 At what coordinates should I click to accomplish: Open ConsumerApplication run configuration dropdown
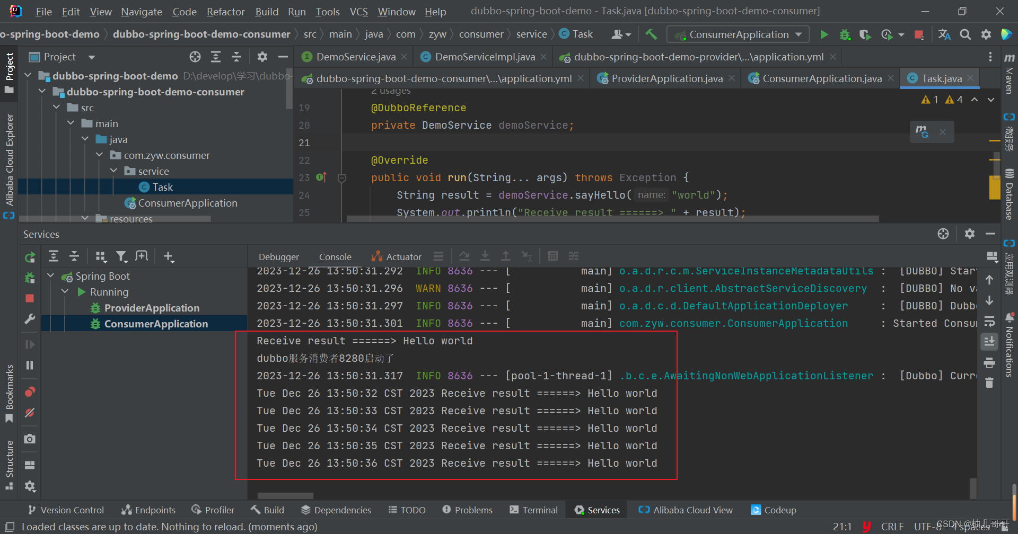(x=739, y=34)
